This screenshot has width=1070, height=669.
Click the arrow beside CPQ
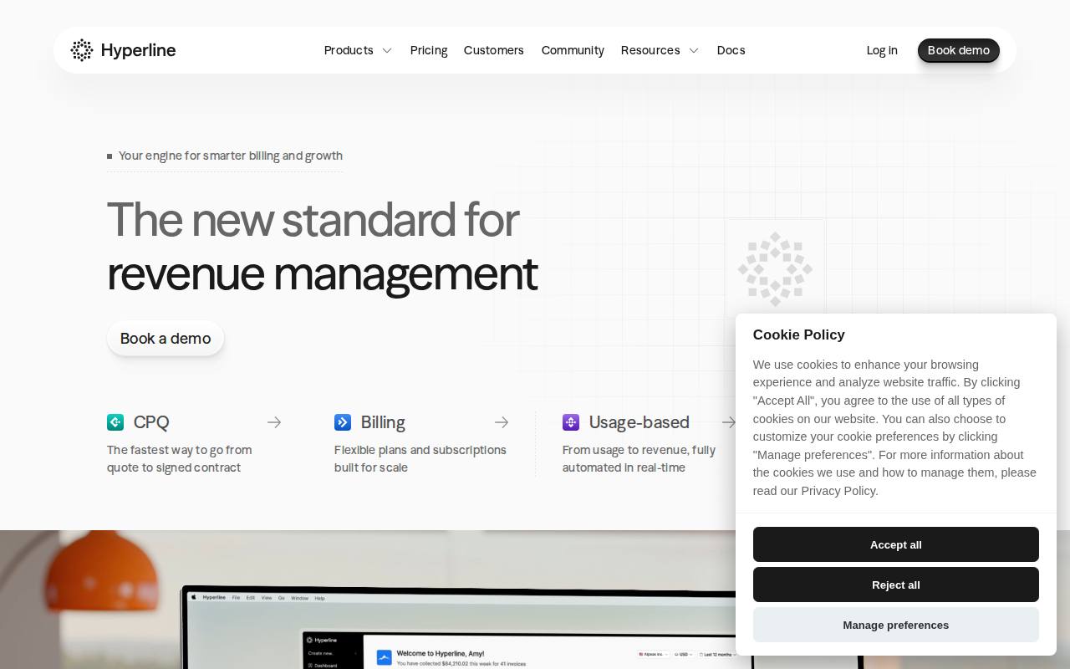[x=274, y=422]
